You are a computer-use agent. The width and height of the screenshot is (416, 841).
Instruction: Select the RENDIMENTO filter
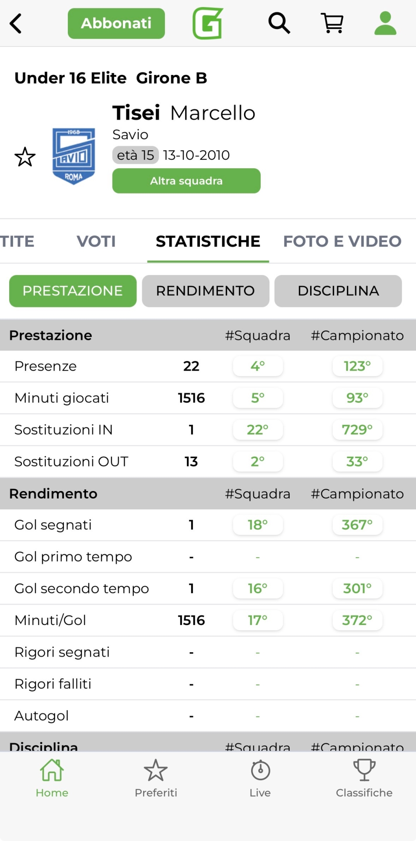206,291
